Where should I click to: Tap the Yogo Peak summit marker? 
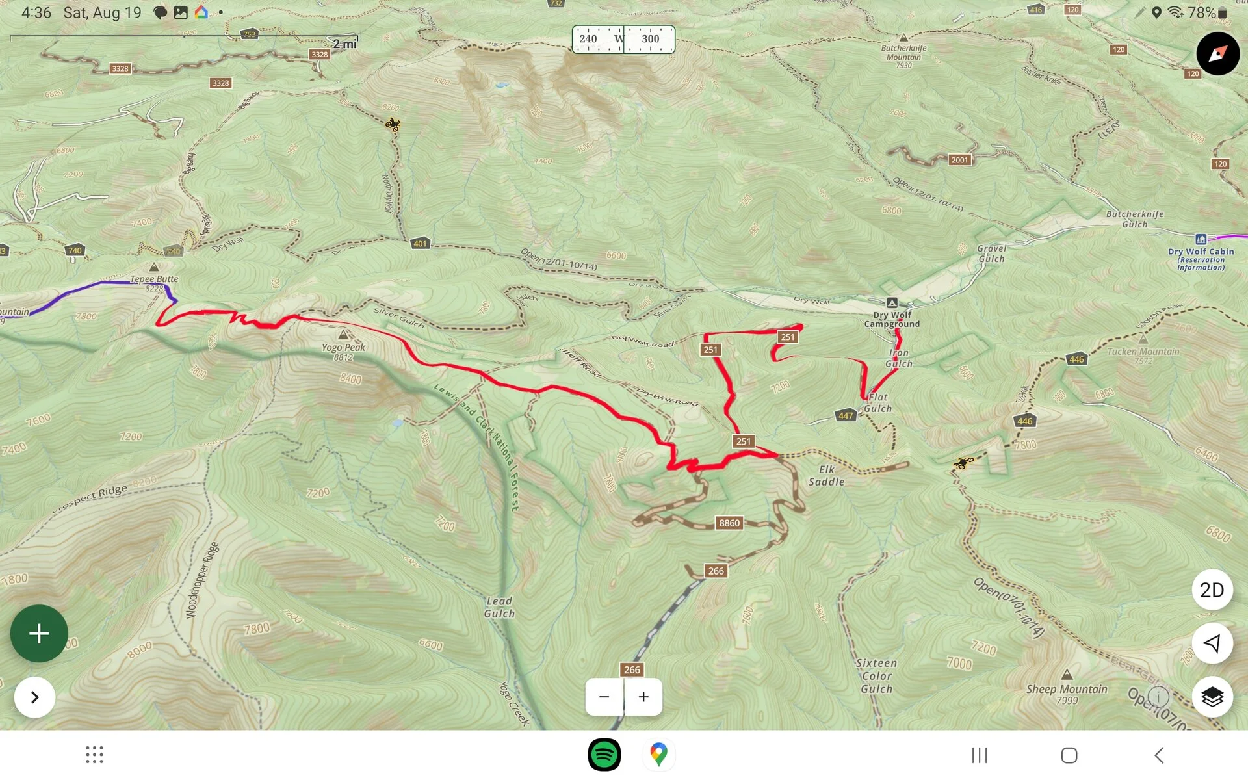343,335
